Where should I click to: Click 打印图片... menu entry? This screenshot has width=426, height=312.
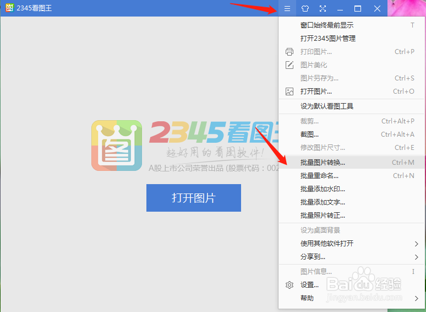pyautogui.click(x=352, y=52)
